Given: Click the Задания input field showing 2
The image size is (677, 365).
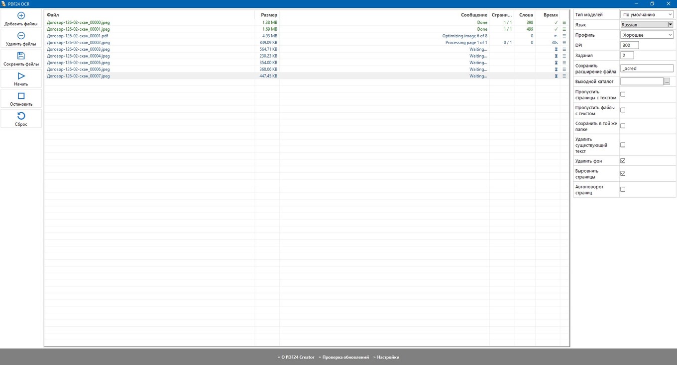Looking at the screenshot, I should [x=627, y=55].
